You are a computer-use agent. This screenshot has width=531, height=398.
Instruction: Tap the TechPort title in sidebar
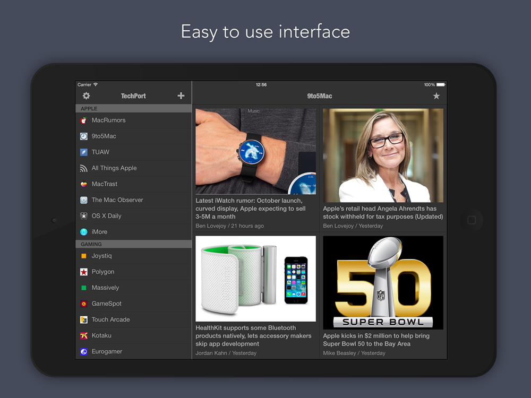point(133,96)
